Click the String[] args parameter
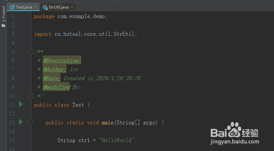The image size is (274, 151). coord(136,123)
